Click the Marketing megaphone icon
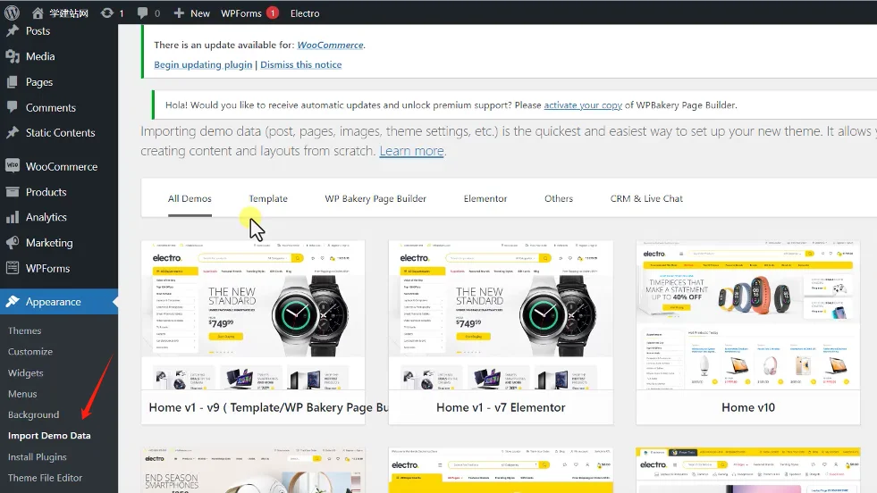 (13, 243)
